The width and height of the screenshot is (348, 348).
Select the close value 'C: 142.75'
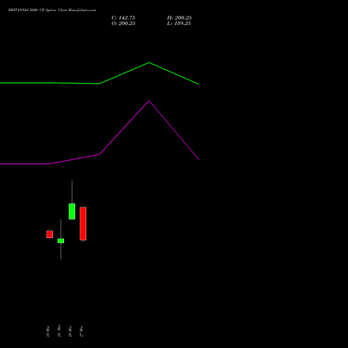[x=123, y=18]
